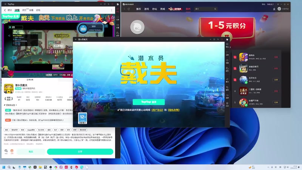Click 打开 for the rank 3 game 无尽冬日
The height and width of the screenshot is (170, 302).
[276, 80]
